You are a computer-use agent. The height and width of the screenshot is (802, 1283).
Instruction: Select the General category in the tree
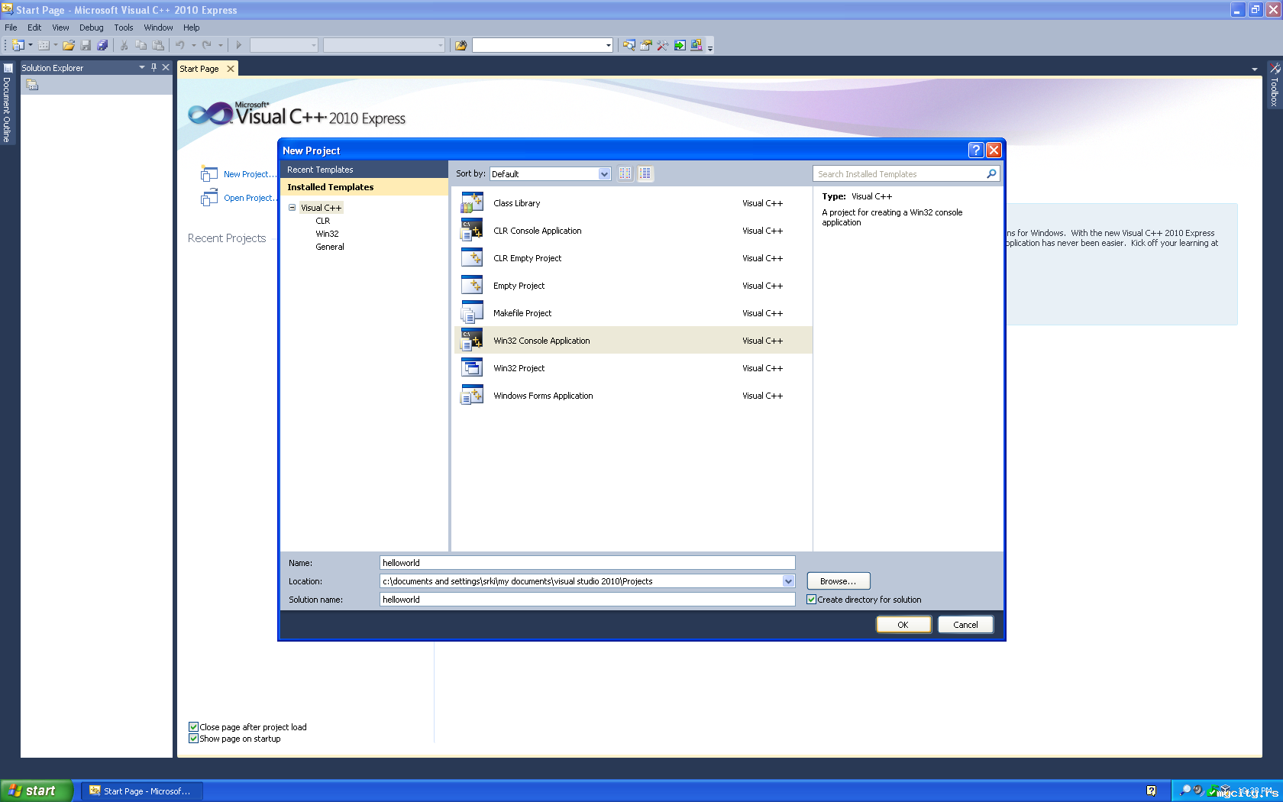pos(330,247)
